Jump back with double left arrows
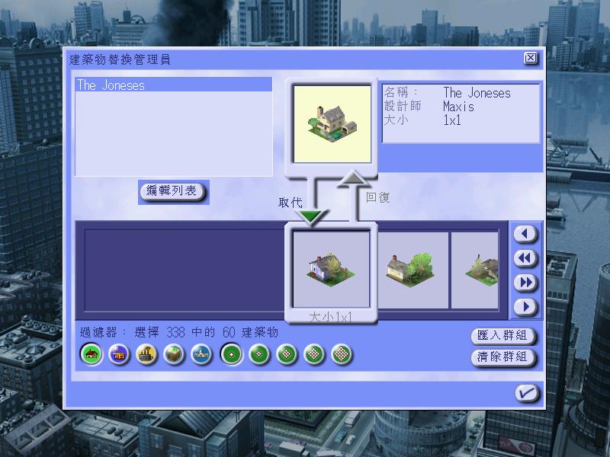This screenshot has height=457, width=610. 525,258
